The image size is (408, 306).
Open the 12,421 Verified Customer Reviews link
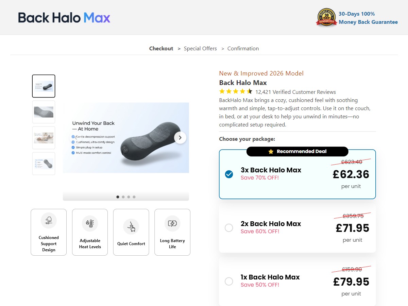[295, 92]
